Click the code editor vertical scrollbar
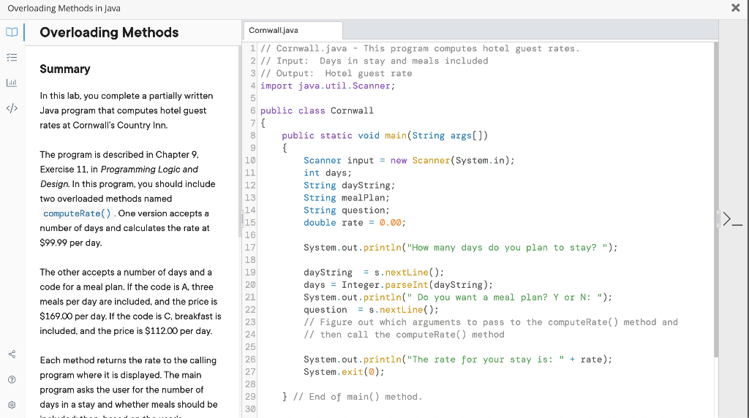 pos(715,199)
